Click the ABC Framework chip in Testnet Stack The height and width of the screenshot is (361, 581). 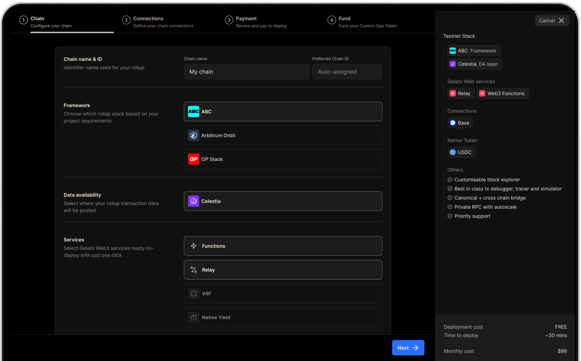tap(474, 51)
